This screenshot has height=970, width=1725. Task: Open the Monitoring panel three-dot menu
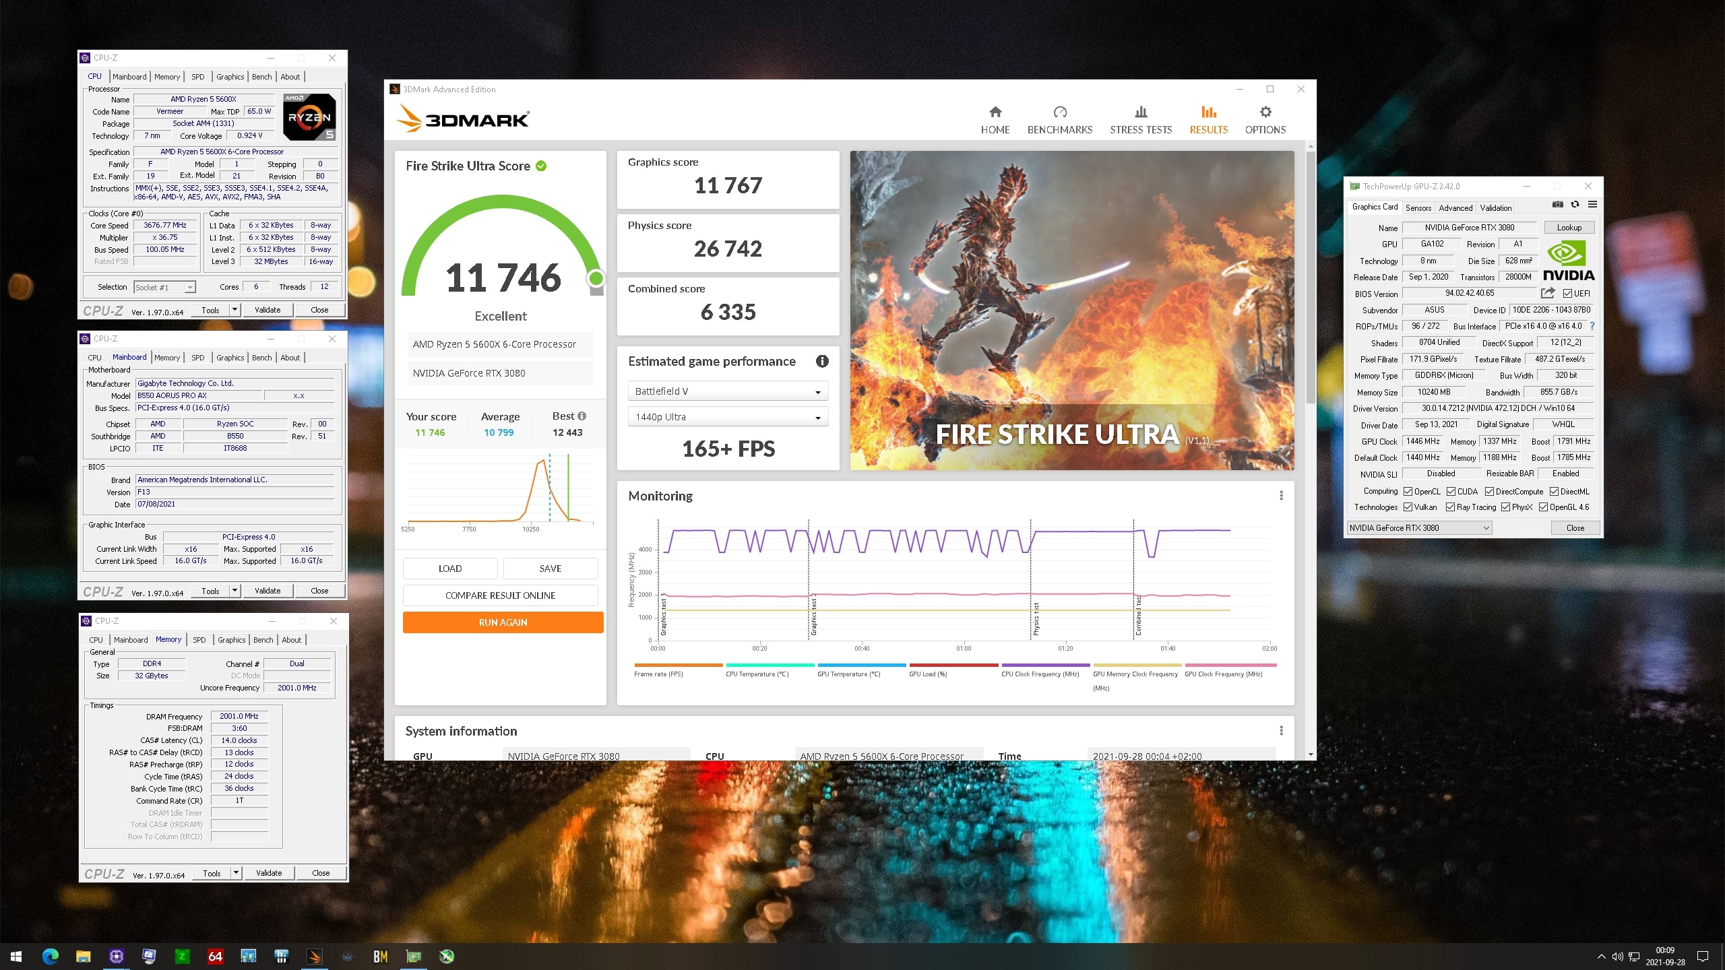(1281, 496)
